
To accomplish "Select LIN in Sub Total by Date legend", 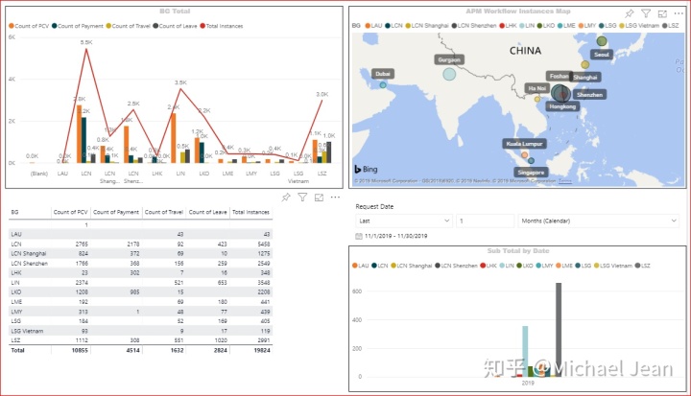I will [507, 266].
